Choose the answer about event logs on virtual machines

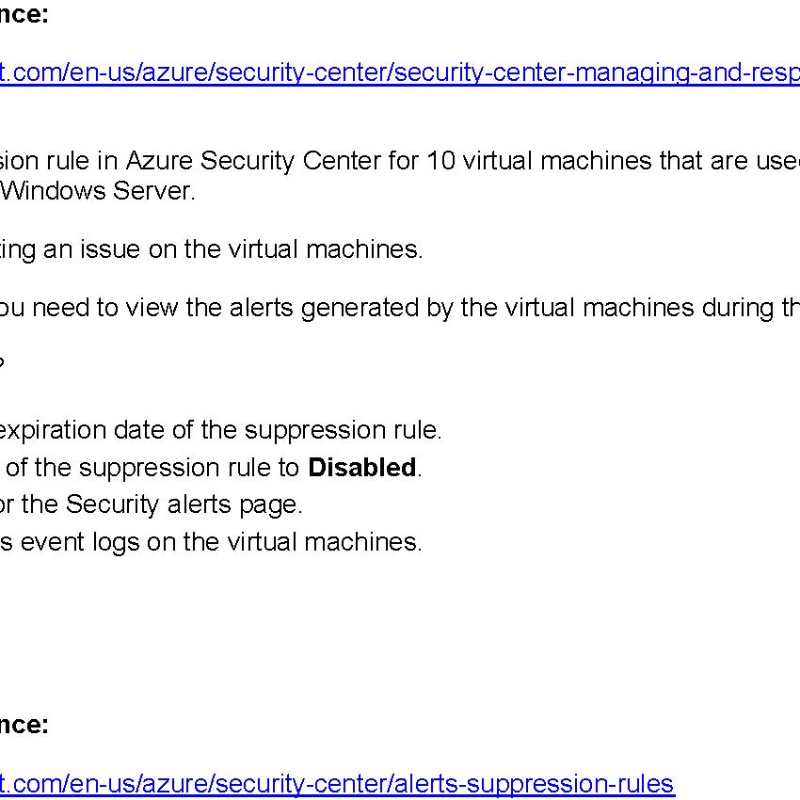pyautogui.click(x=211, y=541)
